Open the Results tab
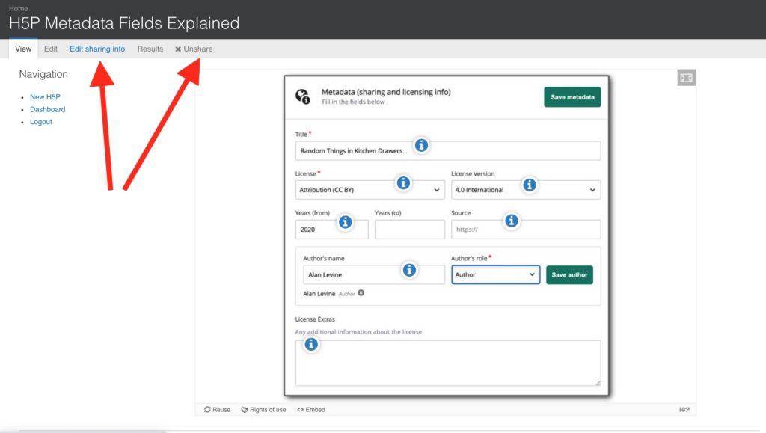The image size is (766, 433). pyautogui.click(x=150, y=49)
